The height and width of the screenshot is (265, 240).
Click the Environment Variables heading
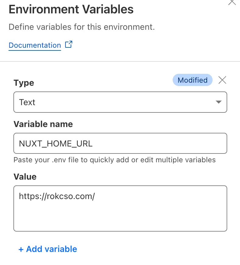pyautogui.click(x=71, y=9)
